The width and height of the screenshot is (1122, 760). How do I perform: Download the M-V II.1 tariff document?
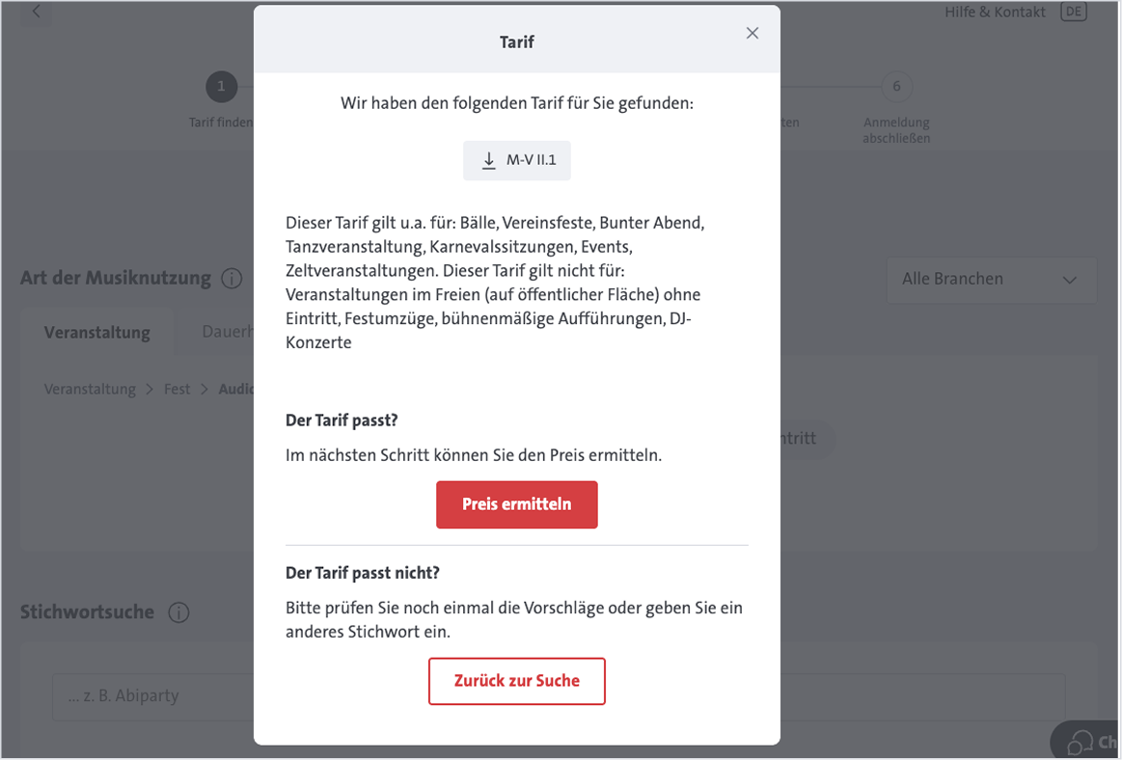click(517, 160)
